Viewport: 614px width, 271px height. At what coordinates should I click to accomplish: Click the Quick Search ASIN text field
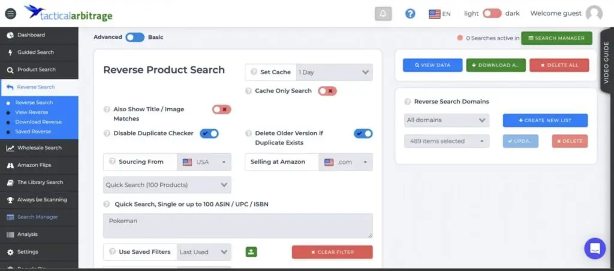[238, 226]
